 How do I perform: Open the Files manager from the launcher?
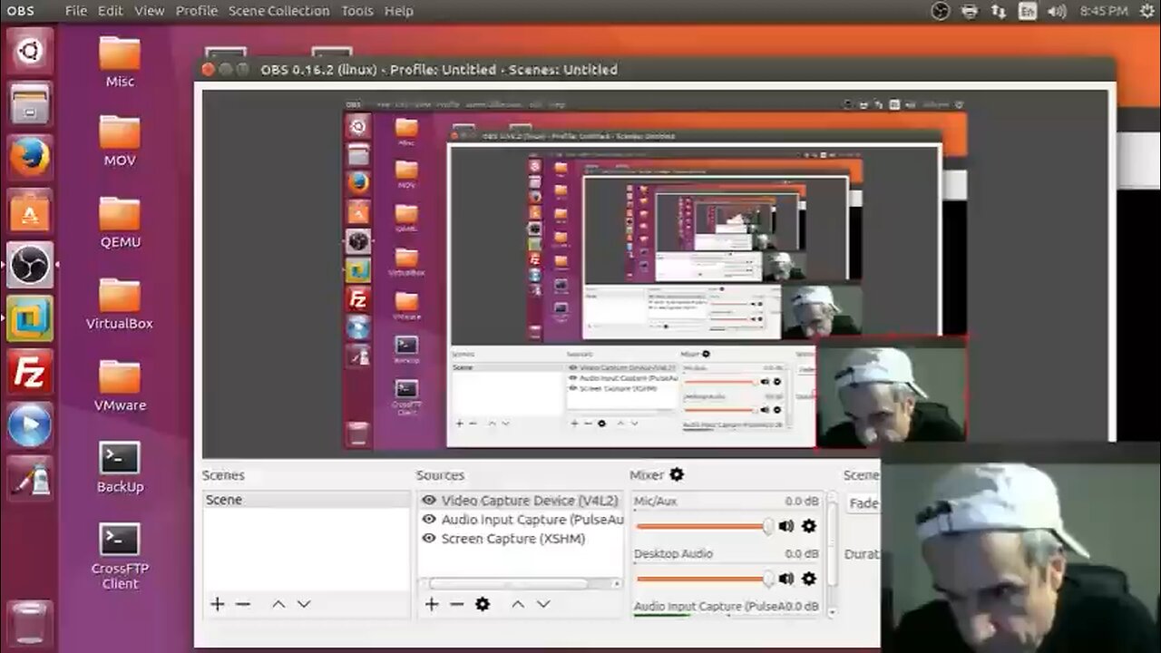pos(30,103)
